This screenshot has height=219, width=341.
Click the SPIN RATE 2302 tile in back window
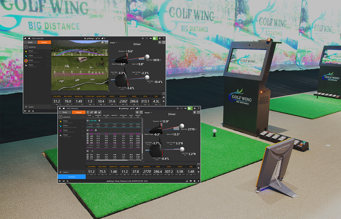tap(123, 100)
